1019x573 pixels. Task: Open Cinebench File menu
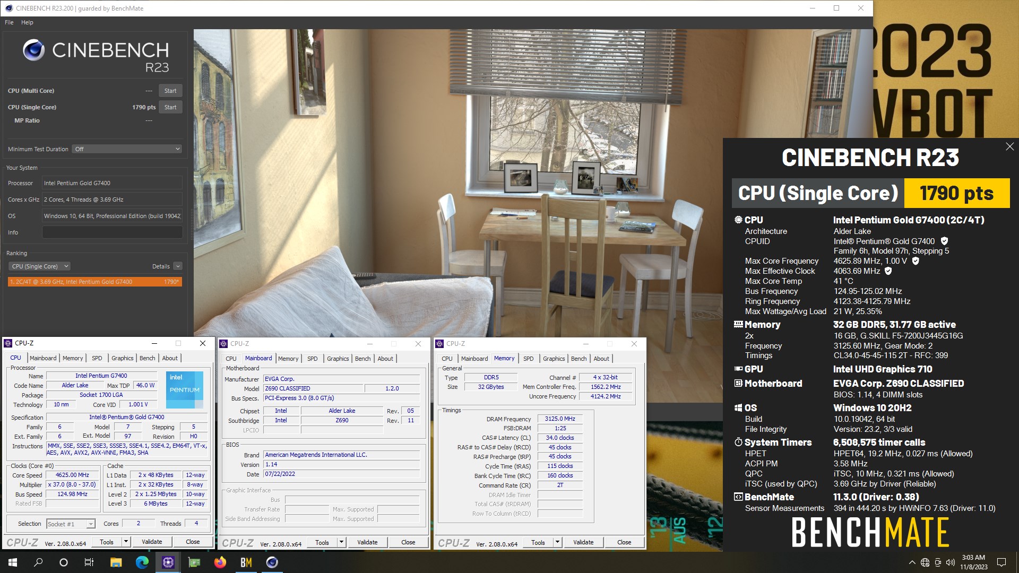[9, 22]
